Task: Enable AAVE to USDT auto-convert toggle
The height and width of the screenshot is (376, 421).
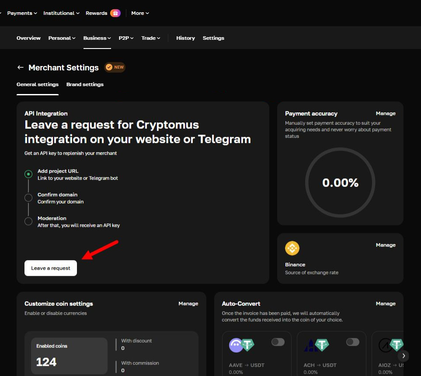Action: [278, 342]
